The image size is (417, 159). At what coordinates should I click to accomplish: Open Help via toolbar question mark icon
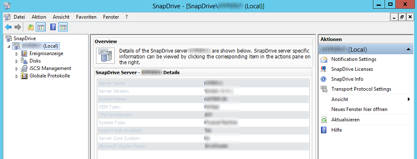[x=53, y=27]
